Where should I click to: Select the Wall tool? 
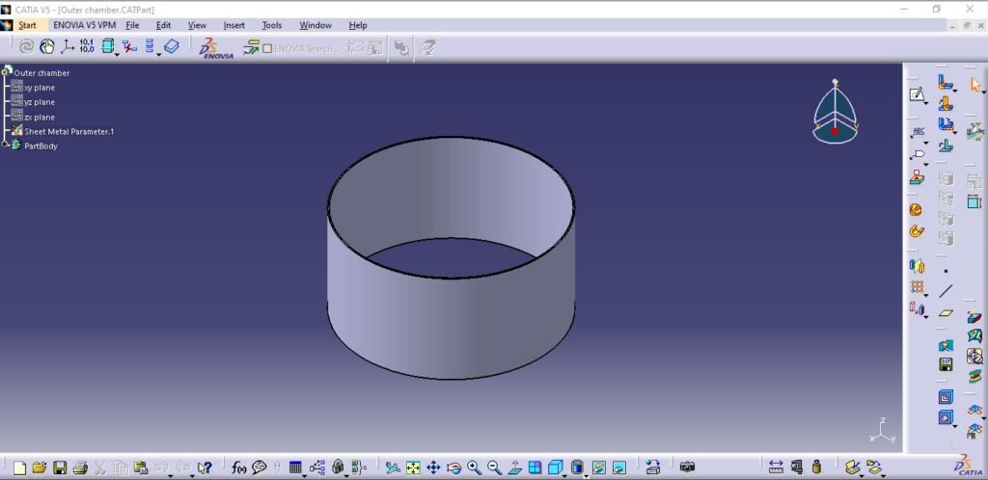tap(946, 82)
